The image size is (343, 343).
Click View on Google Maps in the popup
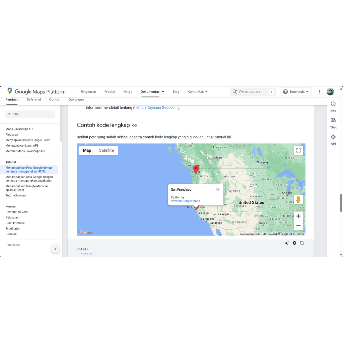[185, 201]
